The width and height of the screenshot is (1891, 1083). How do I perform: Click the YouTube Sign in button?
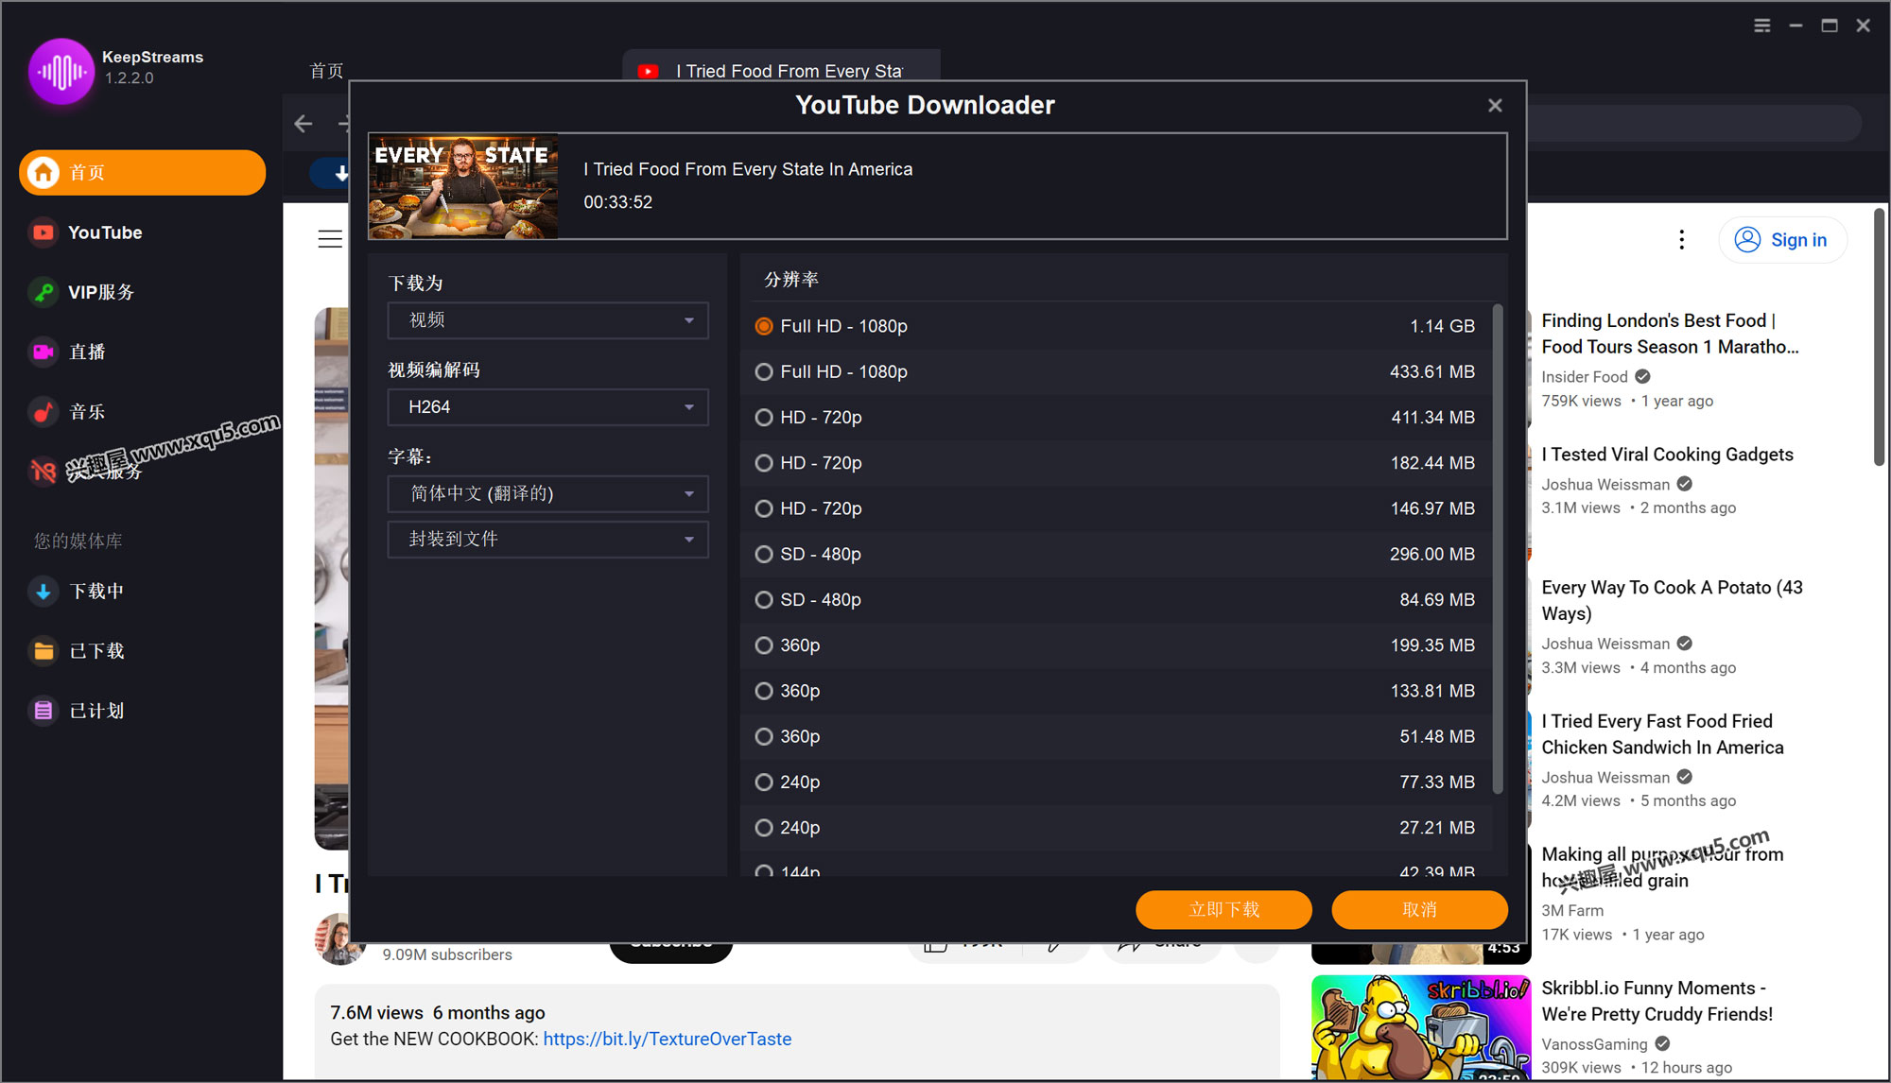click(1782, 240)
